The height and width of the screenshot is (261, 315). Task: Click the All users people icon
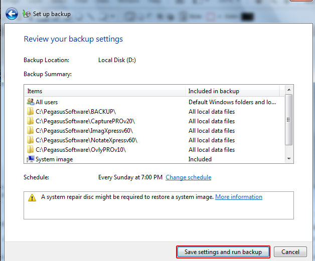tap(30, 102)
